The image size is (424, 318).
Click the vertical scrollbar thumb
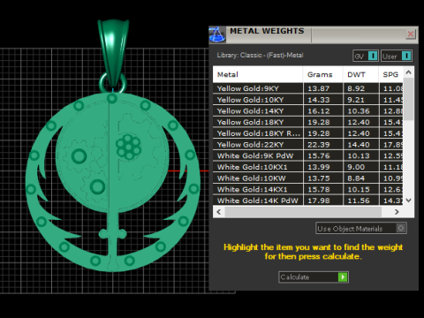pos(408,99)
